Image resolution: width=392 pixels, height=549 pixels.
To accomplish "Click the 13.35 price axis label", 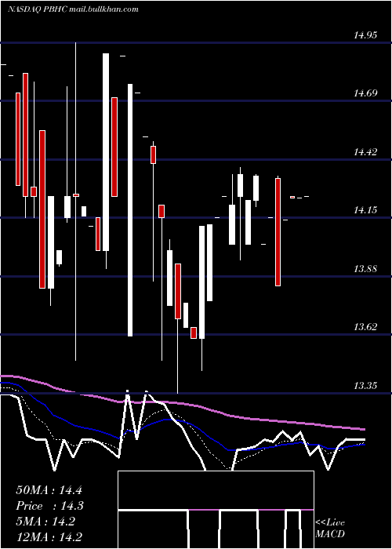I will (x=365, y=386).
